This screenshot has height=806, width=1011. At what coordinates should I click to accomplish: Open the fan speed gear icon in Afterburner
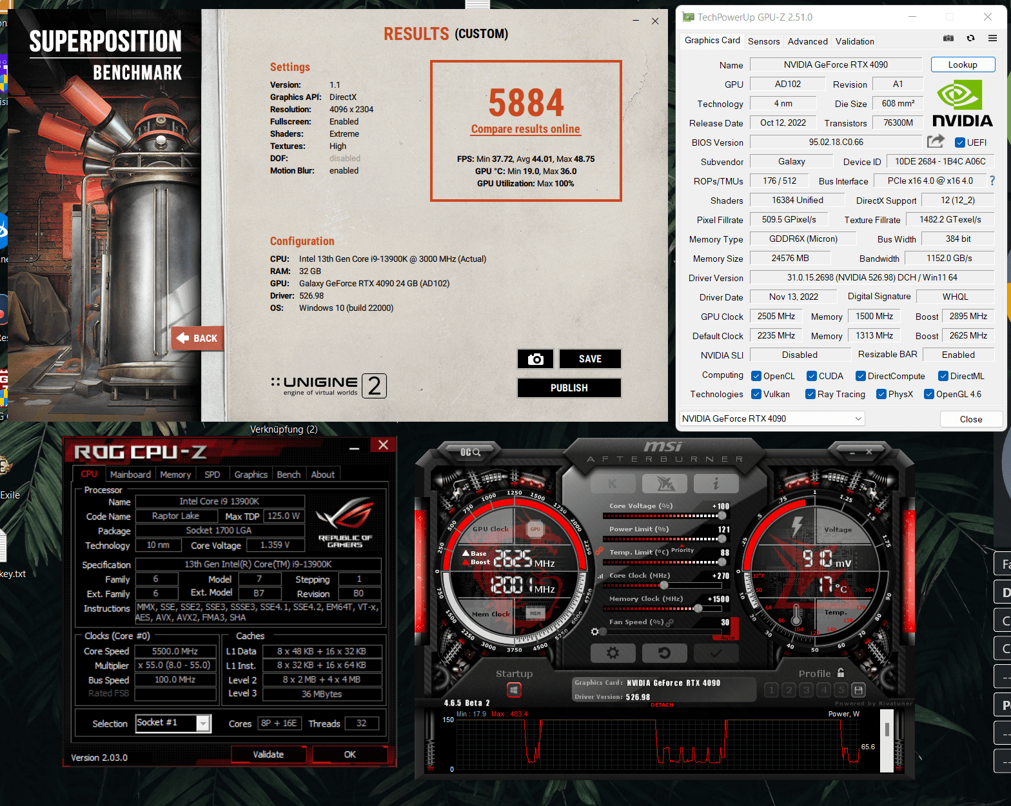point(594,631)
